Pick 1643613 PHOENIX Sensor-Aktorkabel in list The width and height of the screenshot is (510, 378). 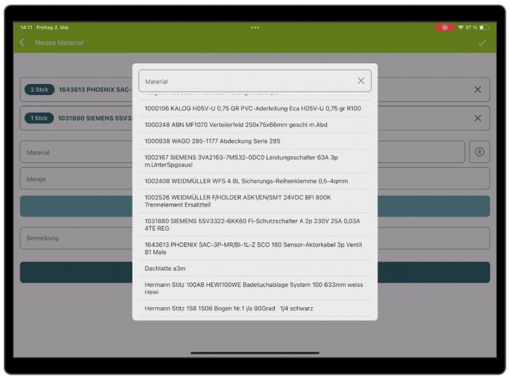(x=252, y=248)
